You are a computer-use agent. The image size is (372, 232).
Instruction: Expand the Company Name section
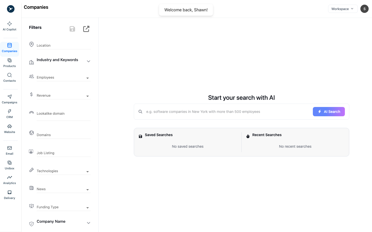click(89, 223)
